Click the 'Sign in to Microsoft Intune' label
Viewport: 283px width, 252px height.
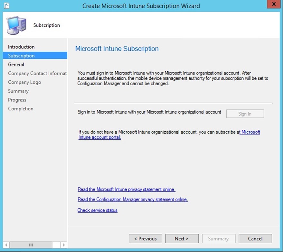point(149,112)
